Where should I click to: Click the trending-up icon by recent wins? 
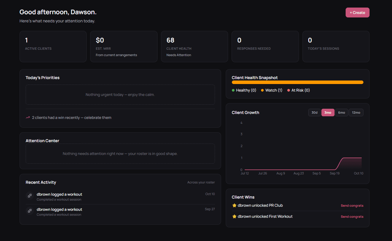(28, 118)
